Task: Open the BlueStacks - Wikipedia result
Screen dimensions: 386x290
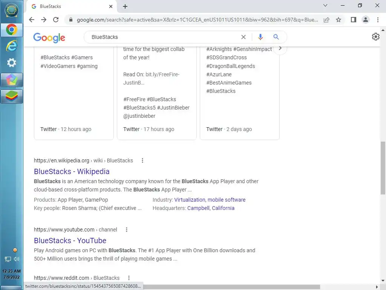Action: pos(72,171)
